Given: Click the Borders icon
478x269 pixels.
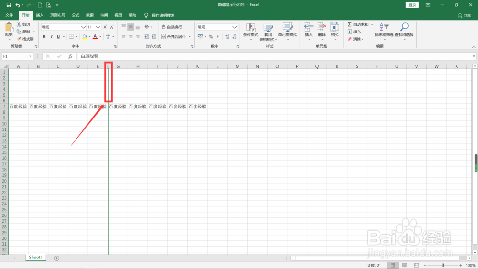Looking at the screenshot, I should coord(71,37).
